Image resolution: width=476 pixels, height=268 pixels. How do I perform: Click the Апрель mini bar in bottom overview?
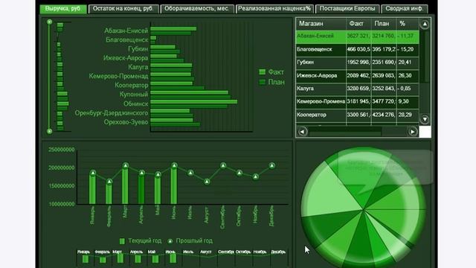click(138, 259)
